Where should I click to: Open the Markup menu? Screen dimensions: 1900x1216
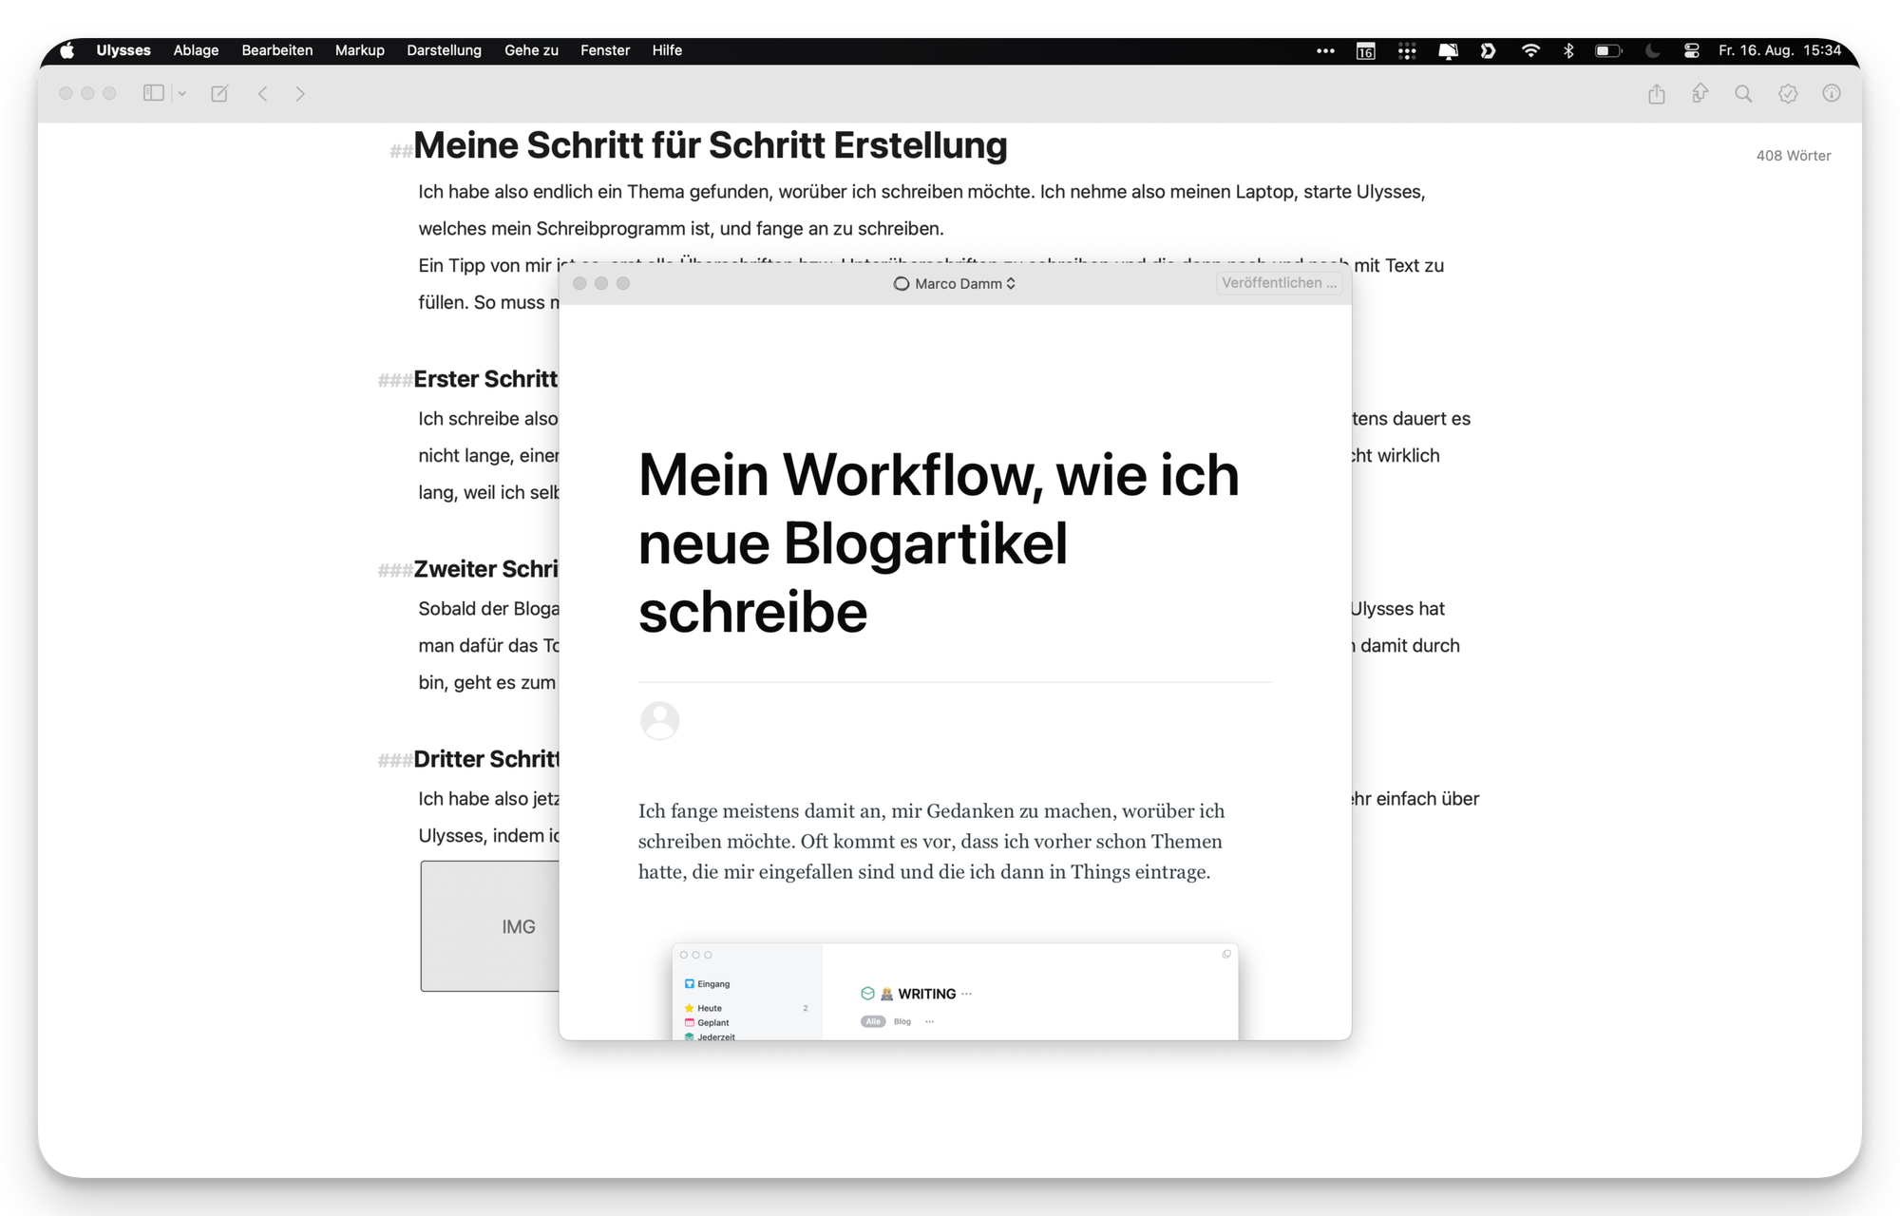point(359,50)
